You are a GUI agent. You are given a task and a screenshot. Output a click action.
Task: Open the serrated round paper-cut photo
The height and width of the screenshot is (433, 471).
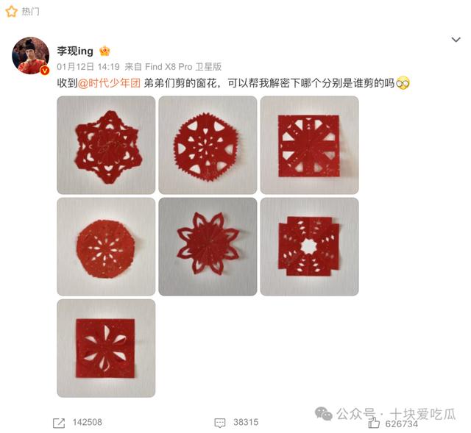208,145
